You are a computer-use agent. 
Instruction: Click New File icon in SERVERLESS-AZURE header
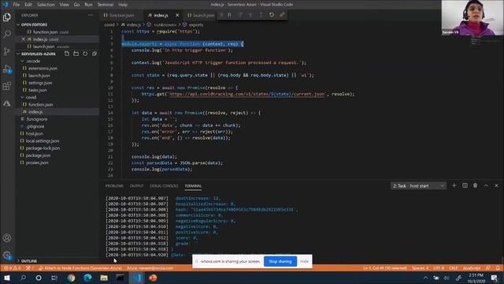(66, 54)
